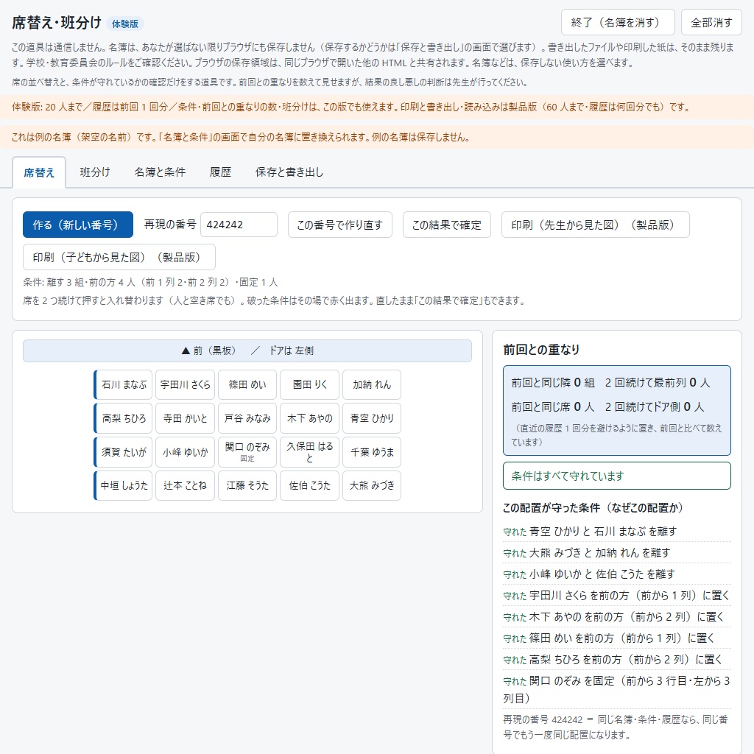Screen dimensions: 754x754
Task: Click 前回との重なり heading
Action: click(x=541, y=350)
